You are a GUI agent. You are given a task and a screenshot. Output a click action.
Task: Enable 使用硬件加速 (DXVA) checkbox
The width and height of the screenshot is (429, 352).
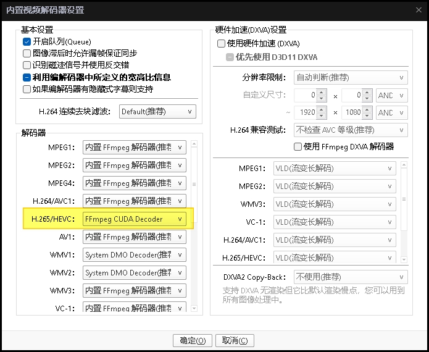pos(222,44)
